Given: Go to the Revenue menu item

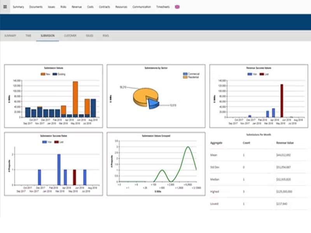Looking at the screenshot, I should [x=77, y=7].
